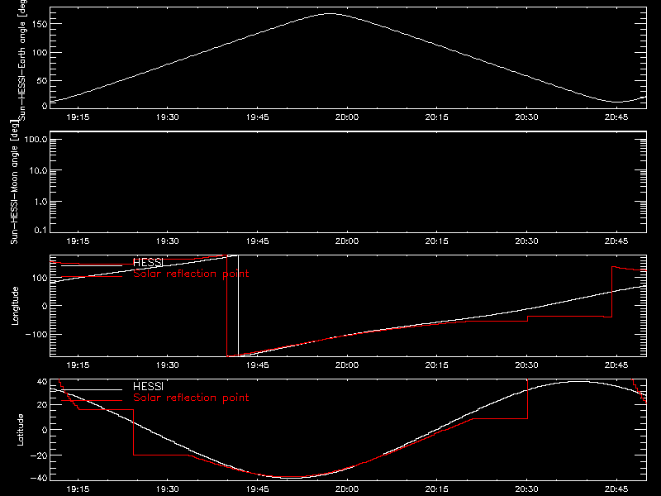The width and height of the screenshot is (661, 496).
Task: Click the Sun-HESSI-Moon angle axis label
Action: [x=14, y=182]
